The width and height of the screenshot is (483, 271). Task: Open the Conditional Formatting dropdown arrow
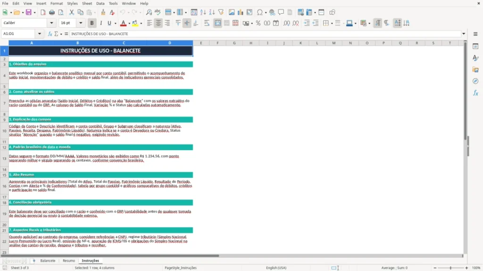(369, 24)
